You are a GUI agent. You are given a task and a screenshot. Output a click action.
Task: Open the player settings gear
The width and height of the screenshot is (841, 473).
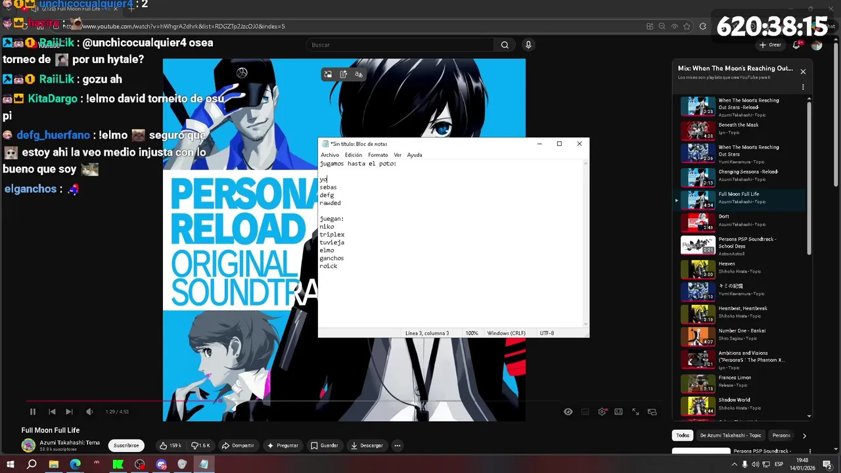pyautogui.click(x=602, y=412)
